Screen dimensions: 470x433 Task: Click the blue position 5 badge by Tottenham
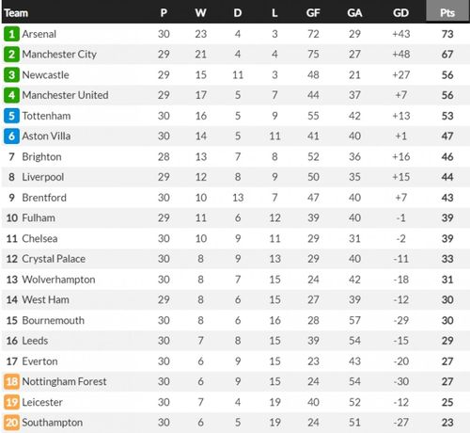11,116
